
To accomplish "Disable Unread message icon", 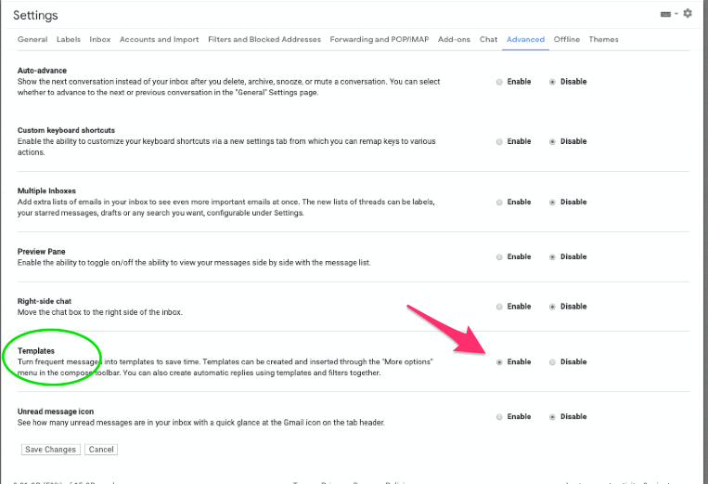I will [x=552, y=417].
